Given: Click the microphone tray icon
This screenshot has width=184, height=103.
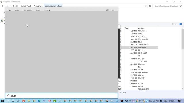Looking at the screenshot, I should 161,101.
